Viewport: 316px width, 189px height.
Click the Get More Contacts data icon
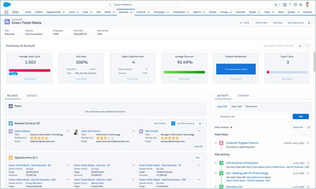(173, 123)
